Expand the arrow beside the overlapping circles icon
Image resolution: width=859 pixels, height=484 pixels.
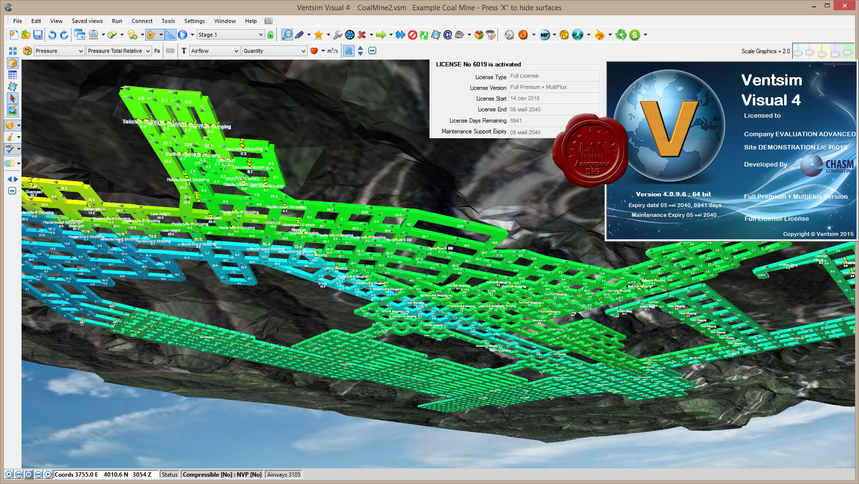click(19, 164)
